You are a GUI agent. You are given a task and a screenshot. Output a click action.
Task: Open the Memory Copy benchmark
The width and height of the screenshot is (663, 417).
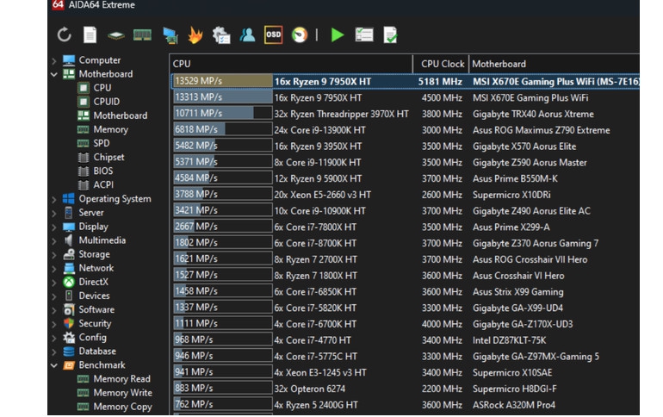click(x=122, y=407)
